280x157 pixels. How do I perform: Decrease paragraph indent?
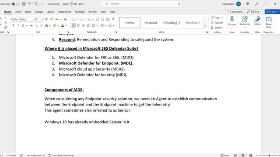[x=98, y=19]
